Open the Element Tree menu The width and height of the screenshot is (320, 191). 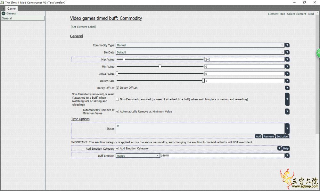(x=276, y=14)
